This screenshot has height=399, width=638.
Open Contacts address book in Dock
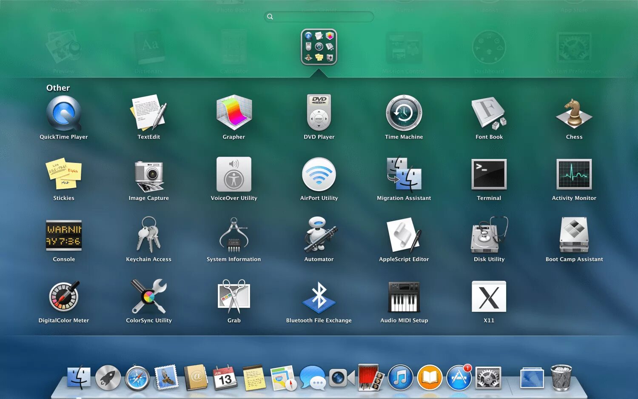tap(196, 378)
